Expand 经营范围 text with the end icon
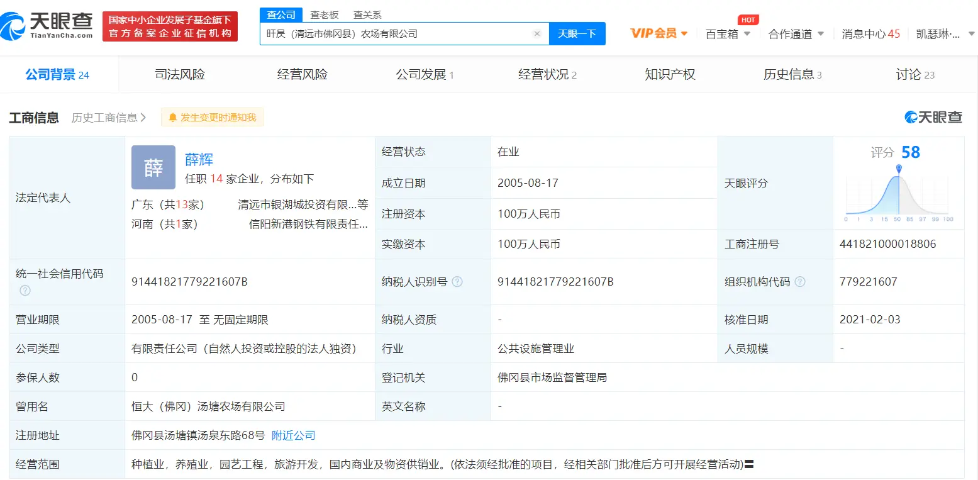Screen dimensions: 978x480 [749, 465]
